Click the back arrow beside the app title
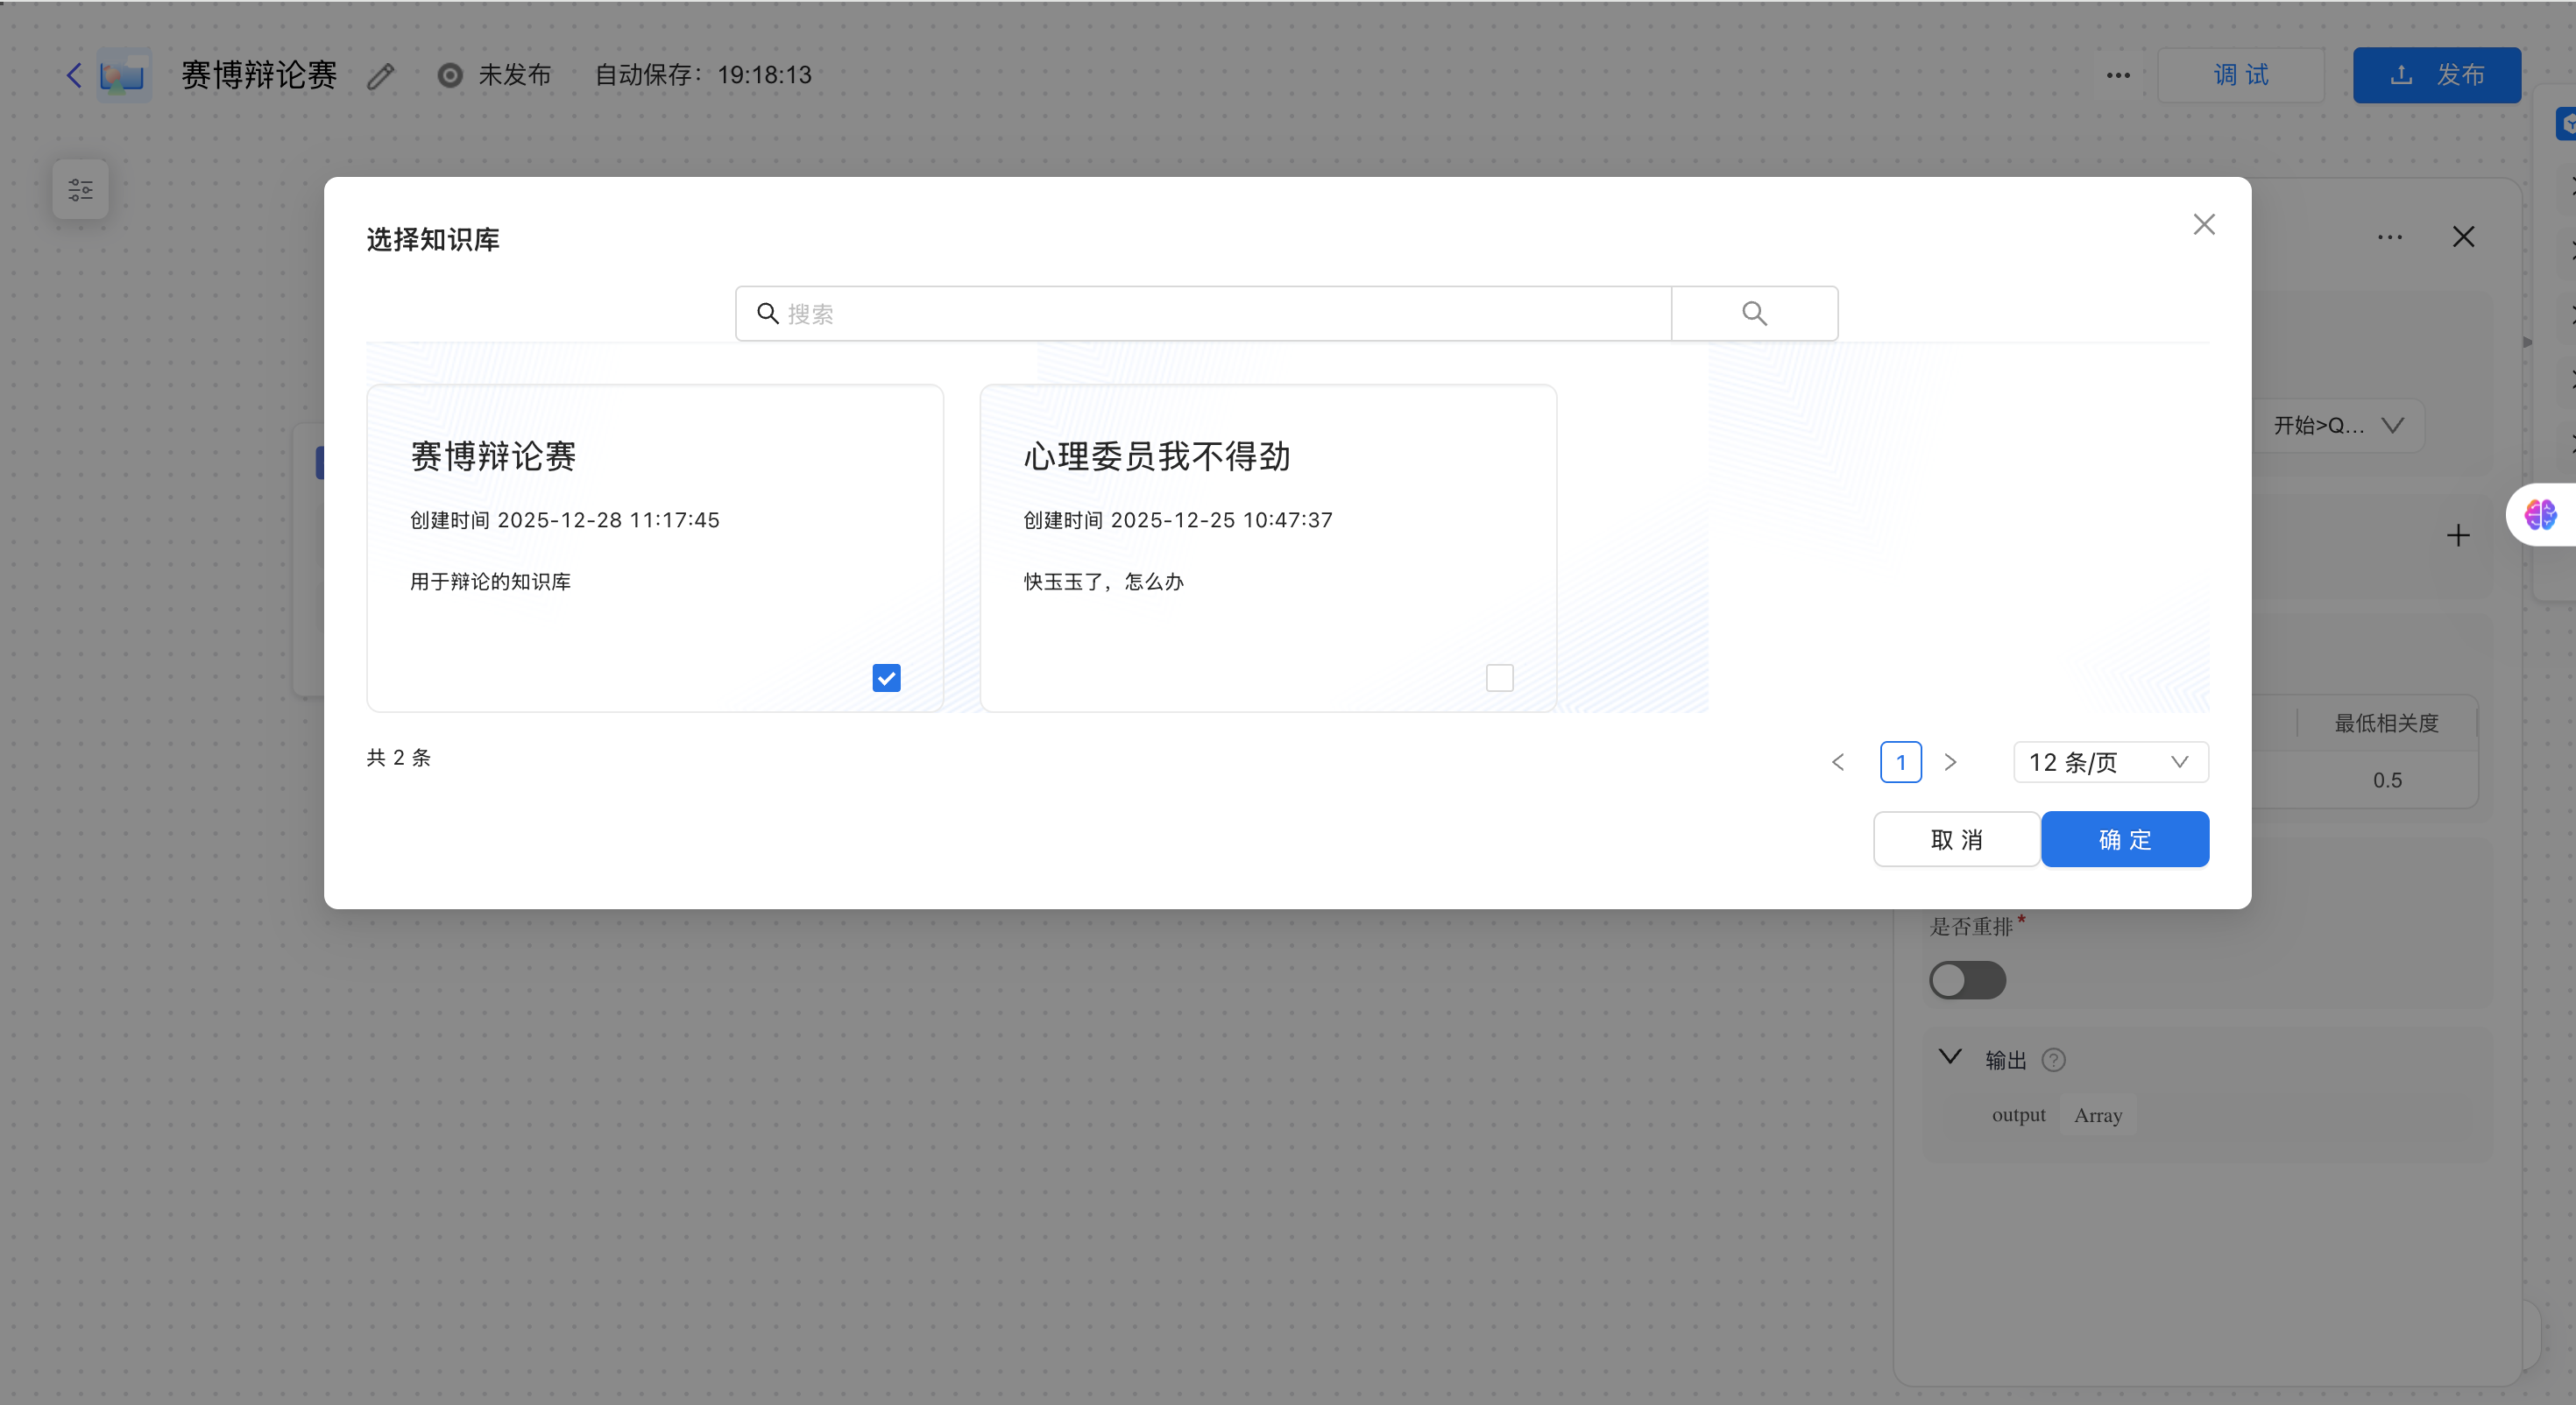 point(73,75)
